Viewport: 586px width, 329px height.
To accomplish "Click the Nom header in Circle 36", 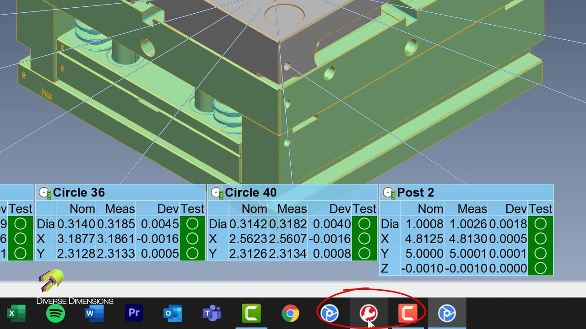I will point(82,209).
